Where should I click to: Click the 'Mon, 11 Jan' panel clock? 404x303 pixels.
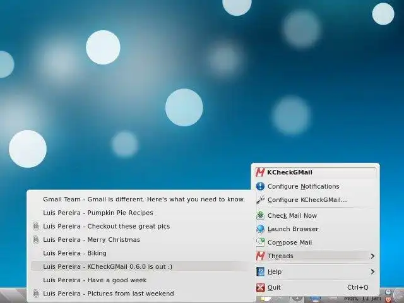tap(362, 299)
